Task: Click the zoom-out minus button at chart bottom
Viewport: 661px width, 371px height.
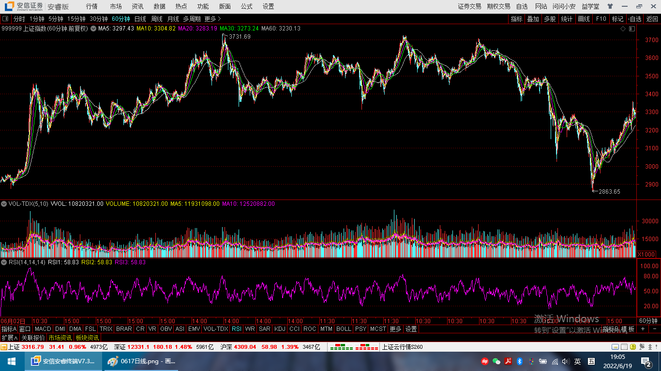Action: point(655,329)
